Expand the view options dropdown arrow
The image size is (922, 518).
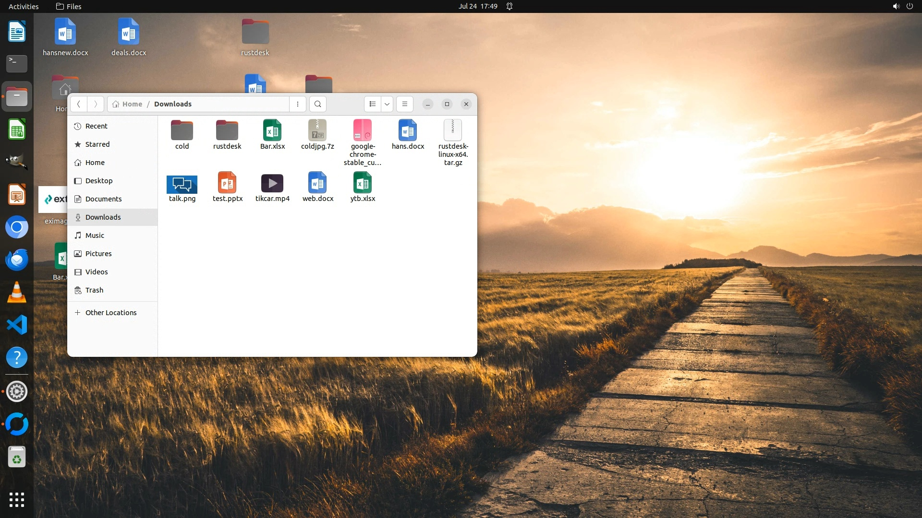point(387,104)
